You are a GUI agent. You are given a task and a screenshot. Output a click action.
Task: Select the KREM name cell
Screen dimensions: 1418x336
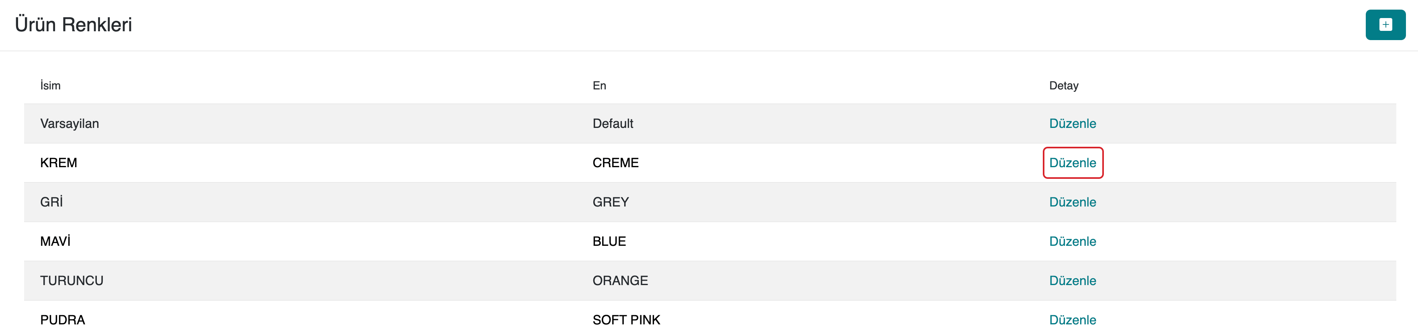coord(58,163)
